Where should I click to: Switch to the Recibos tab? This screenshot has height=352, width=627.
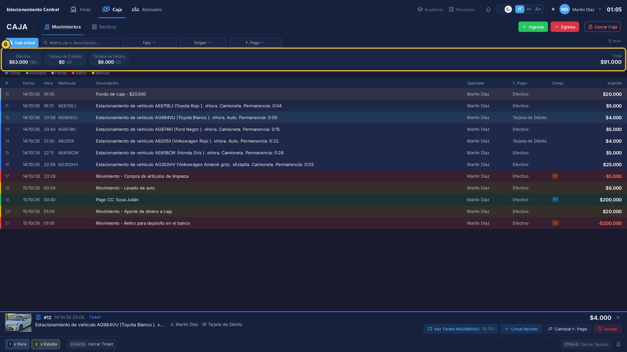[x=104, y=27]
